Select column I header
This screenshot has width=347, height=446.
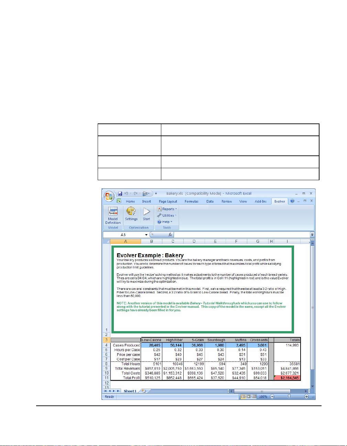tap(287, 241)
